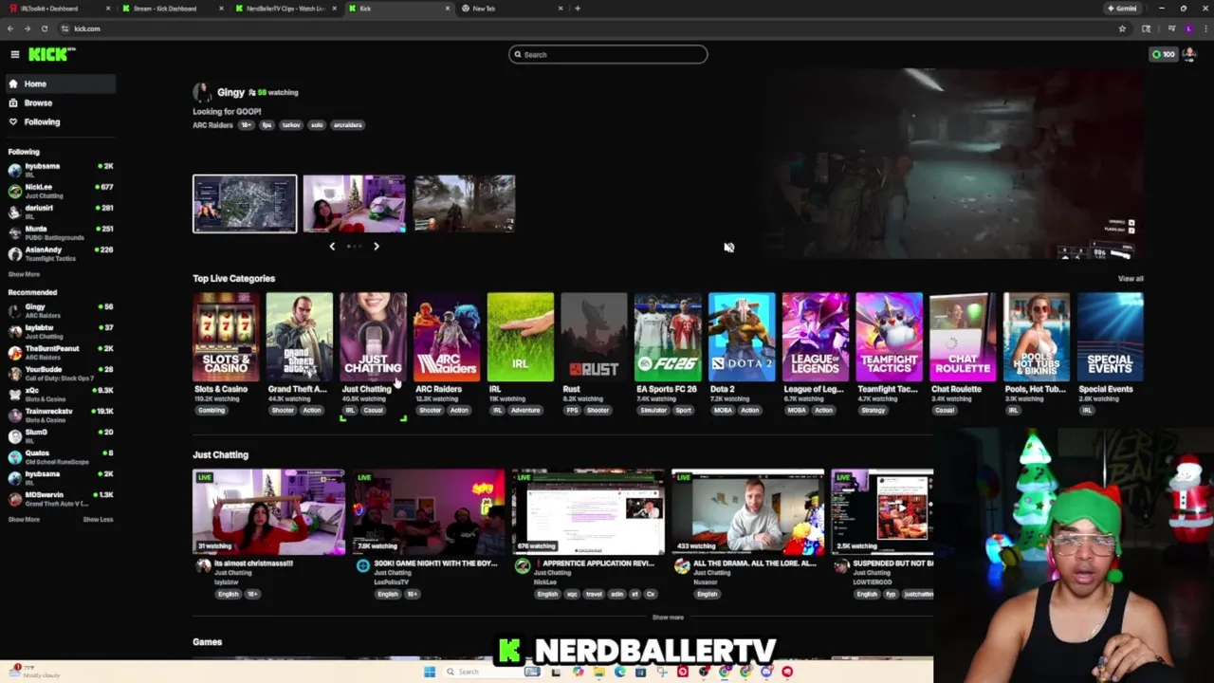Watch 'its almost christmasss!!!' stream

click(269, 512)
